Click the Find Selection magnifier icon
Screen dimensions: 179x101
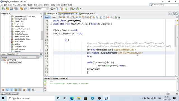(x=74, y=17)
